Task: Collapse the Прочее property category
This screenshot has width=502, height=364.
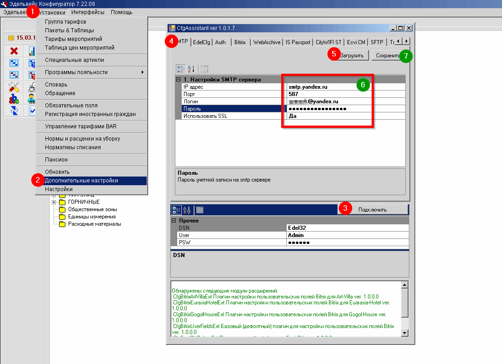Action: tap(174, 221)
